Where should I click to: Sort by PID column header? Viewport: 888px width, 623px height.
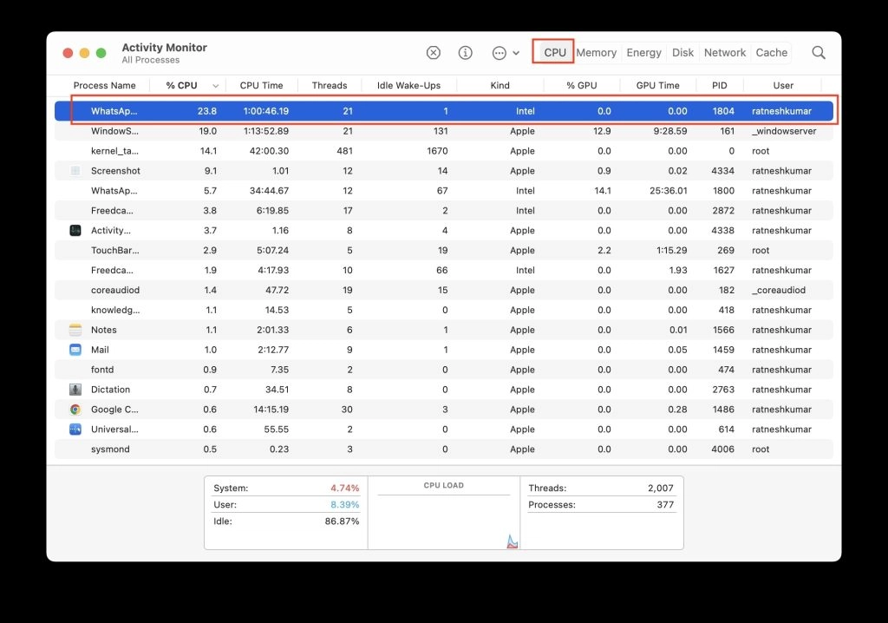tap(719, 86)
